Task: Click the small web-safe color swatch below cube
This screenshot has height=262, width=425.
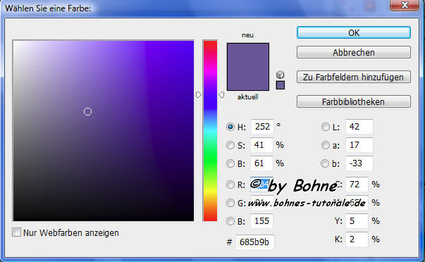Action: click(281, 85)
